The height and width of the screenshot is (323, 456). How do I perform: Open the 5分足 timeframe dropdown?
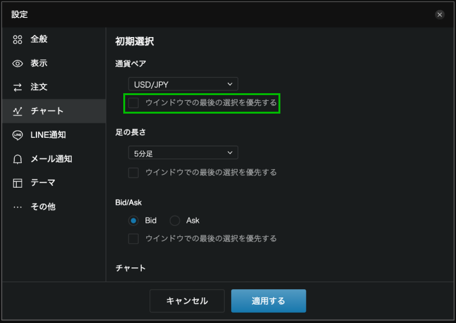[183, 153]
